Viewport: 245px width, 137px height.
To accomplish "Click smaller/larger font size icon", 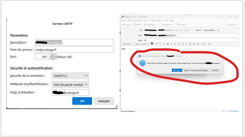I will (157, 44).
